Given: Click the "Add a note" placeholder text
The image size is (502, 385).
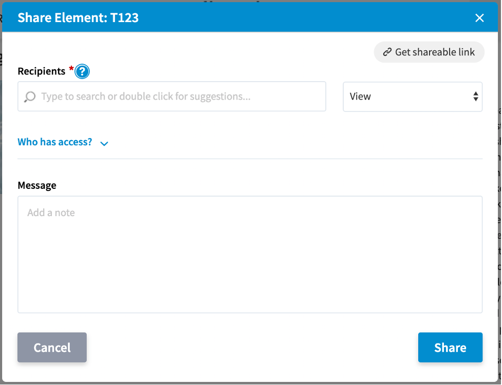Looking at the screenshot, I should [51, 213].
